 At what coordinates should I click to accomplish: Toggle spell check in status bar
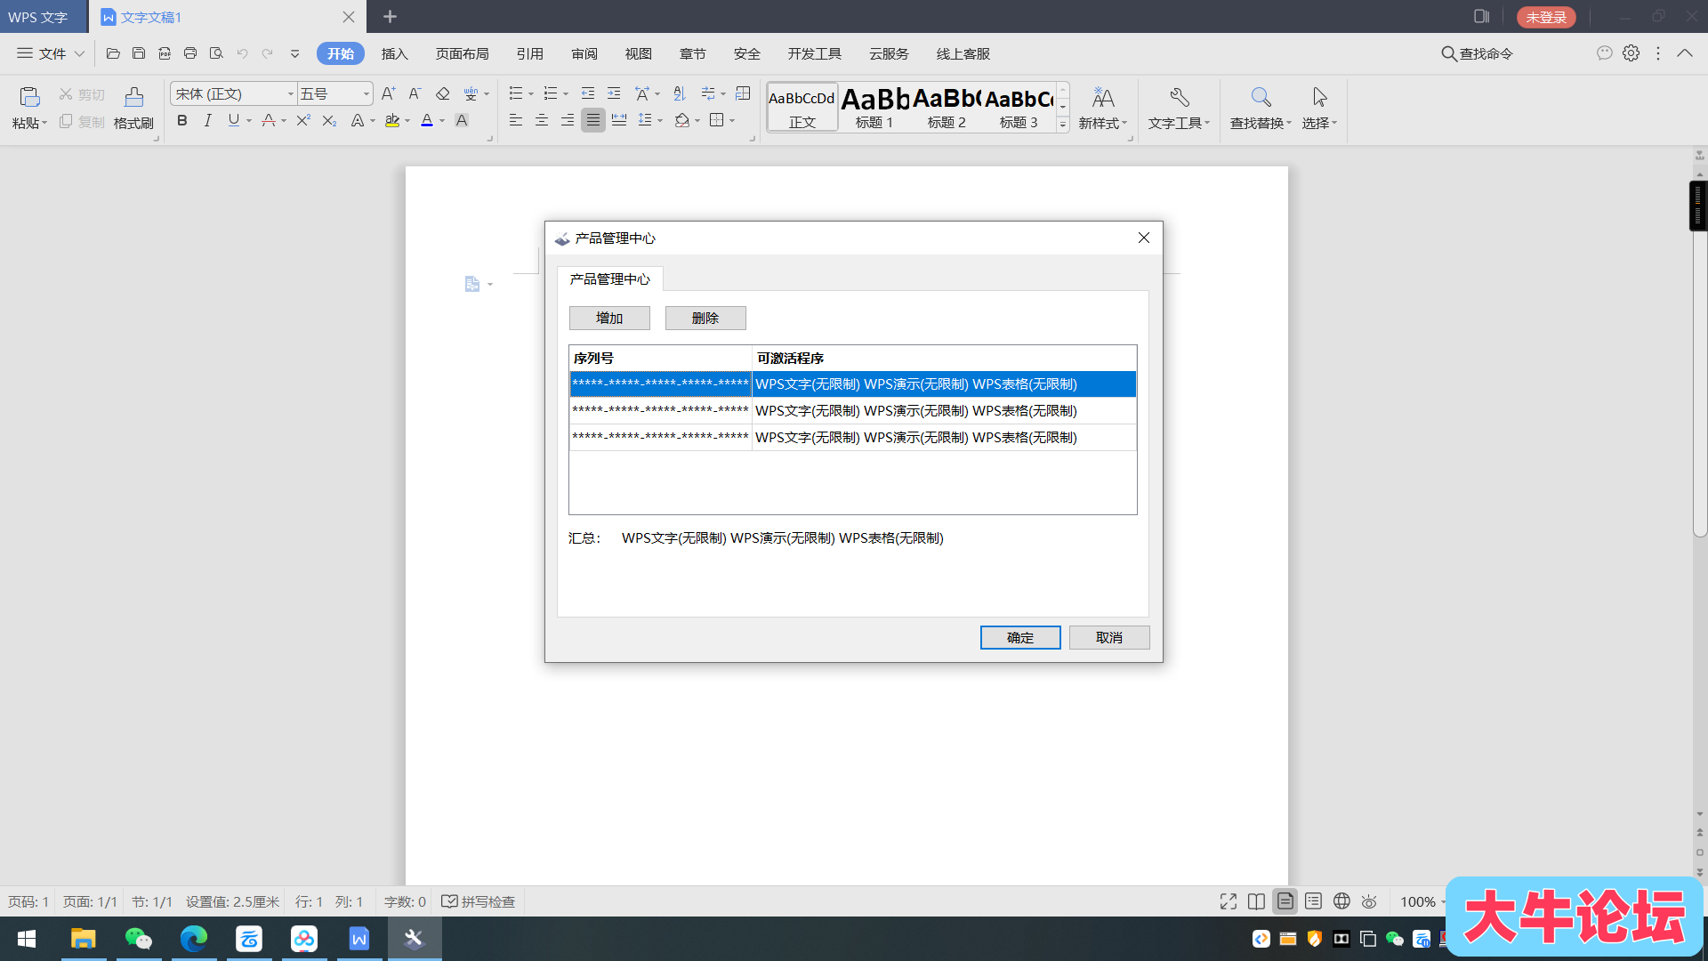pos(479,901)
